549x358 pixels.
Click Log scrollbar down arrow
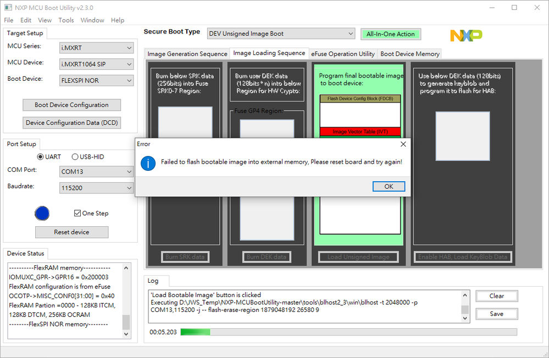click(465, 318)
